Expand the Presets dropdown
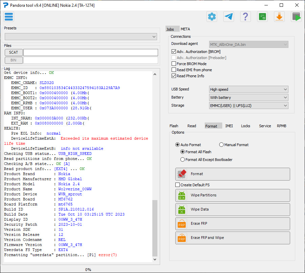Screen dimensions: 305x273 point(81,36)
